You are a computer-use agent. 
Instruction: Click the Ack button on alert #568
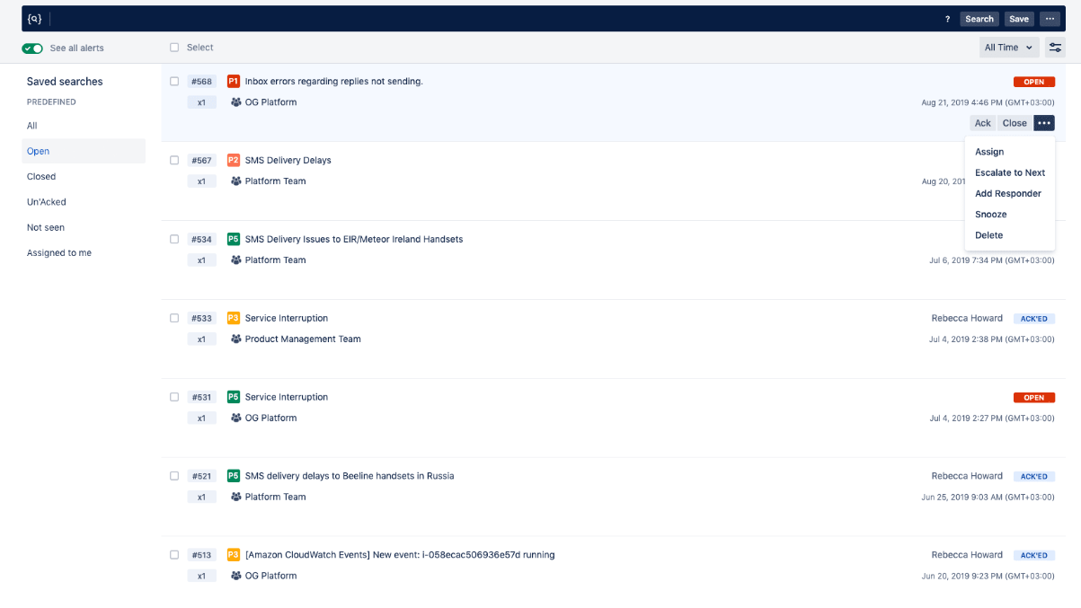coord(982,123)
